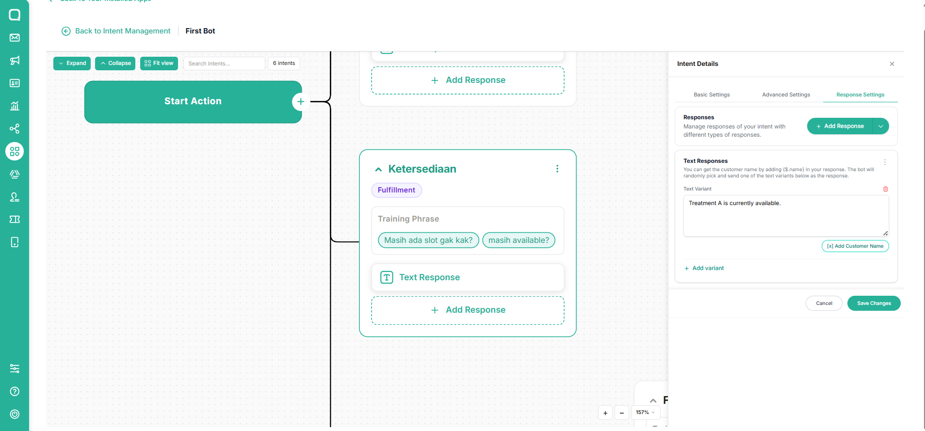Click the First Bot title
925x431 pixels.
[200, 31]
